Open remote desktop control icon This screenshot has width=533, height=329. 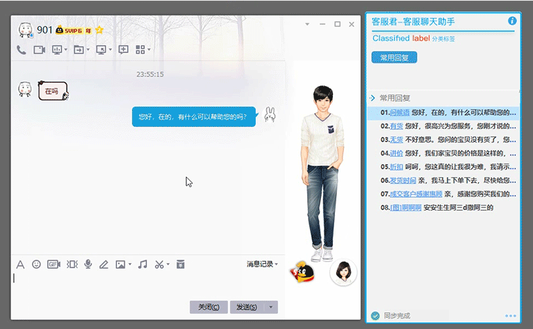tap(101, 50)
